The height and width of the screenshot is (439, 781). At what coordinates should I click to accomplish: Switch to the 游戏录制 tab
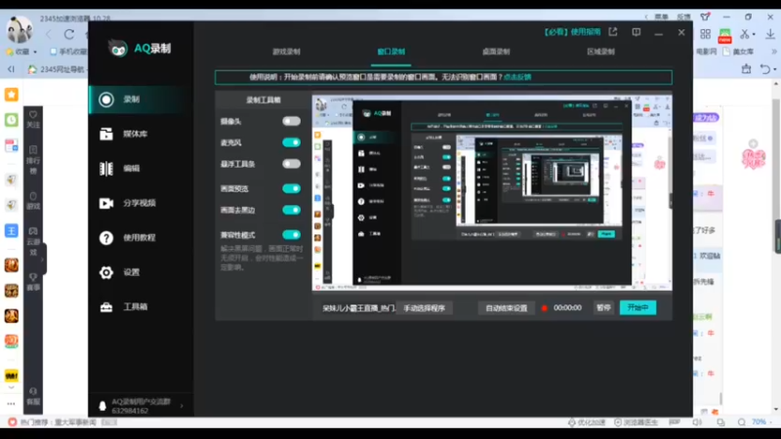286,52
